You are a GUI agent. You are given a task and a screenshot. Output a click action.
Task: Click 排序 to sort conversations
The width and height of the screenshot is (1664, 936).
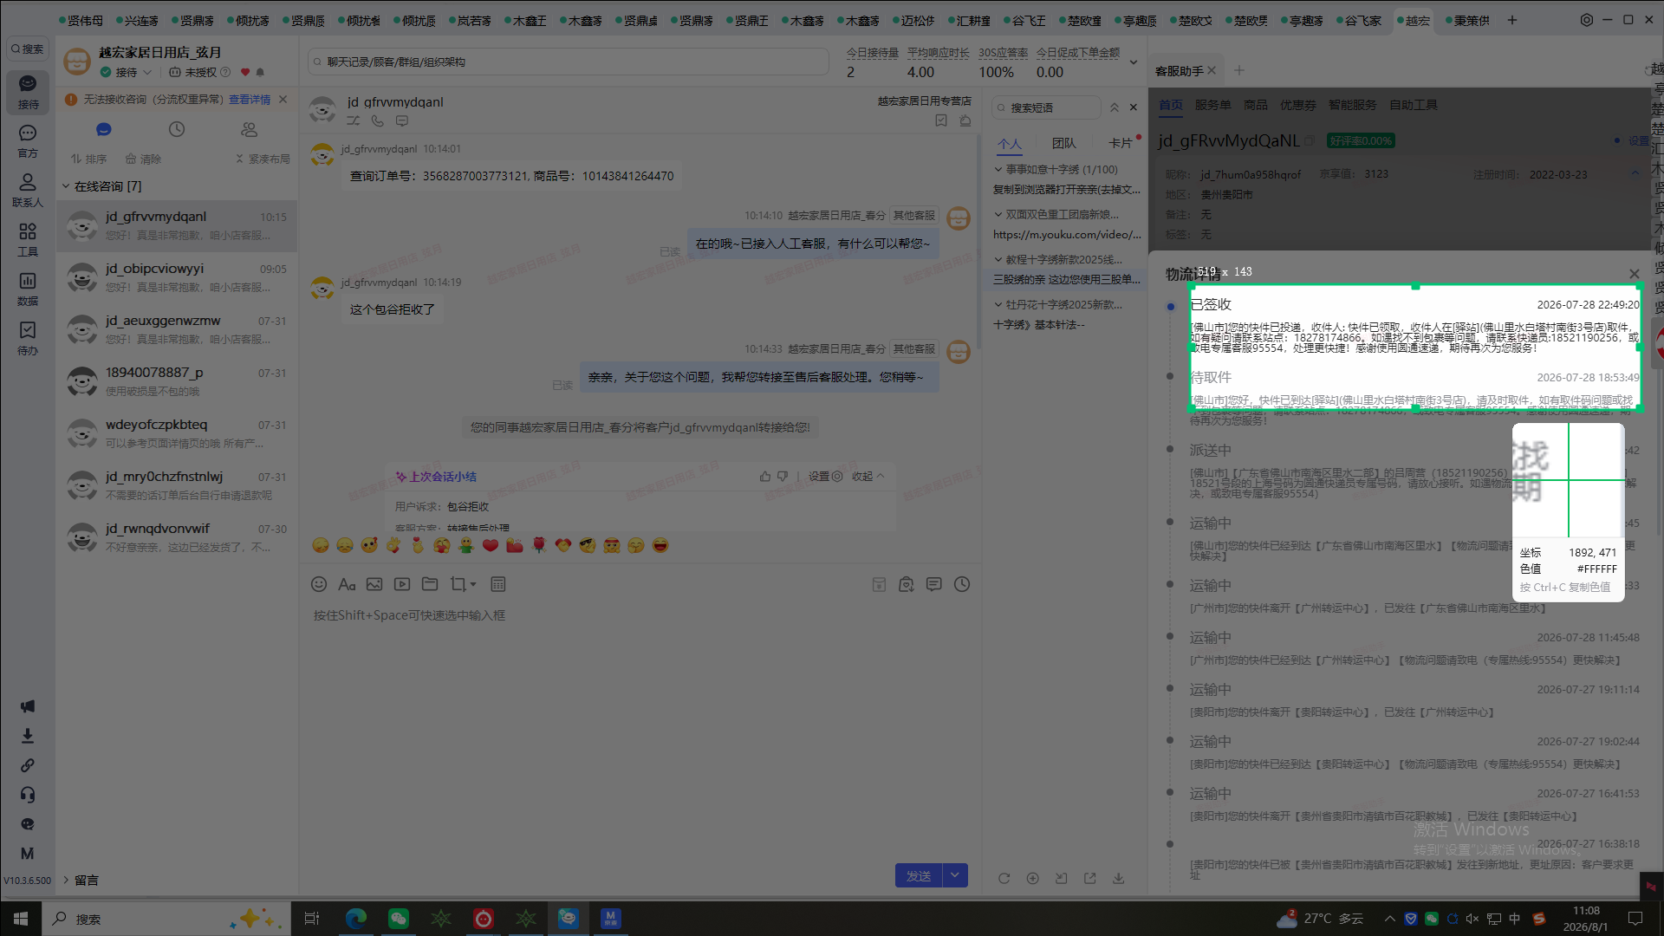[x=88, y=159]
